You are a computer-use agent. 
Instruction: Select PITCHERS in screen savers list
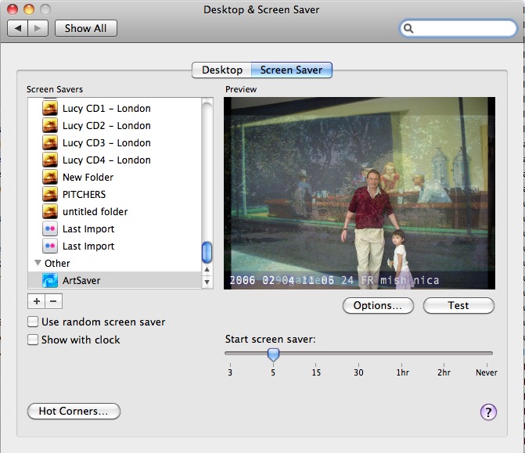click(115, 195)
